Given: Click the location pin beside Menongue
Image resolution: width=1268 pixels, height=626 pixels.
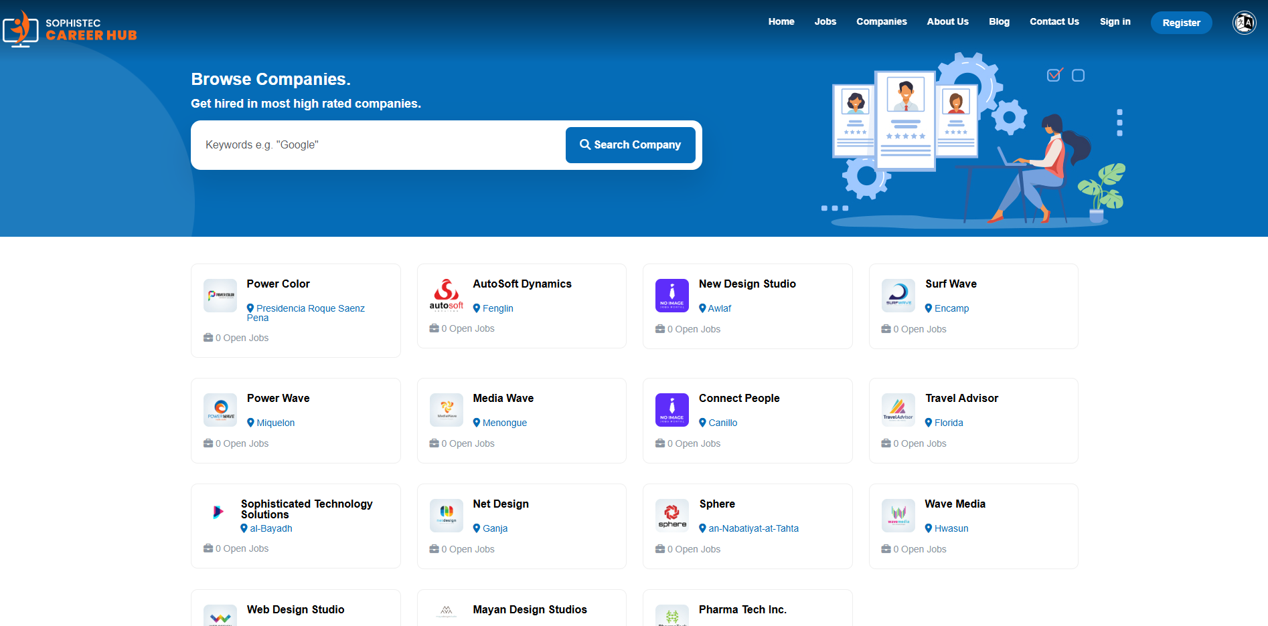Looking at the screenshot, I should [477, 423].
